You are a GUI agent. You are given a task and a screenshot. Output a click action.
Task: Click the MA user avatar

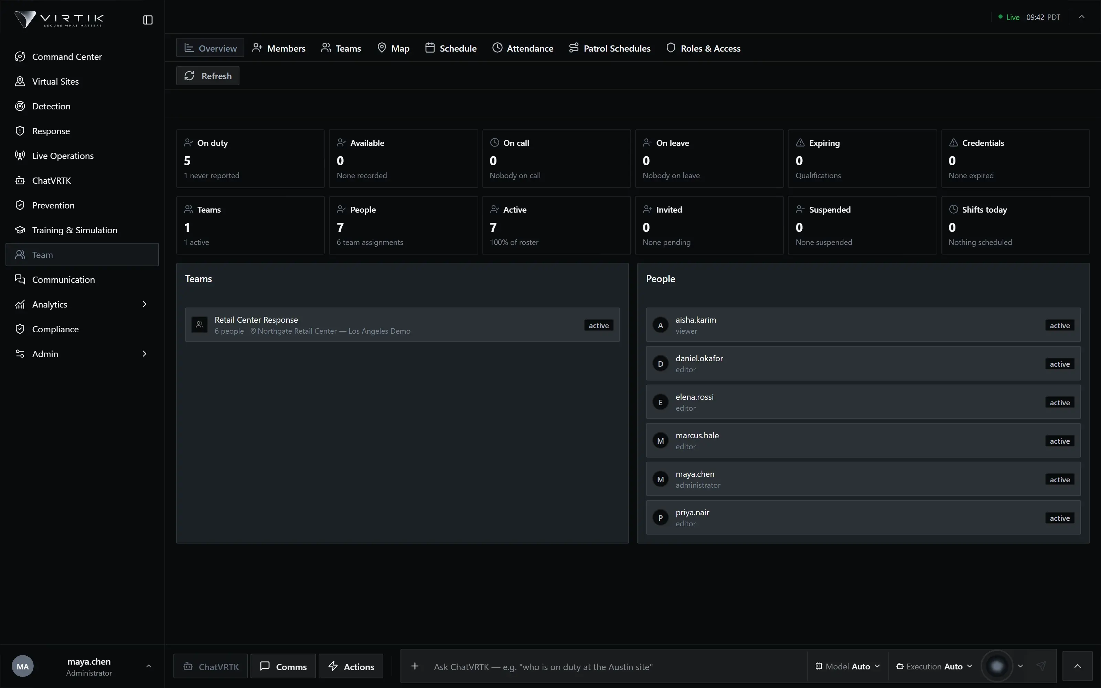[23, 667]
